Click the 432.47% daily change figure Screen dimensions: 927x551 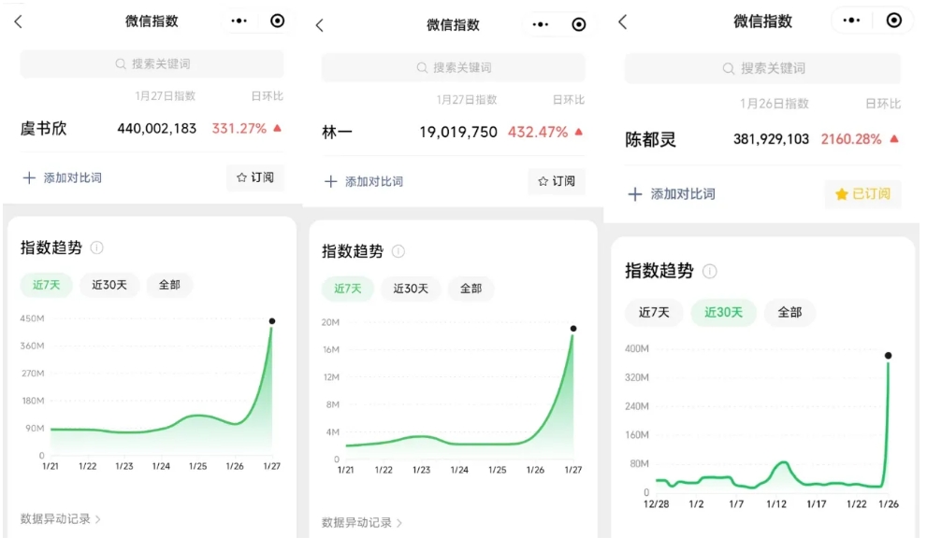click(538, 132)
